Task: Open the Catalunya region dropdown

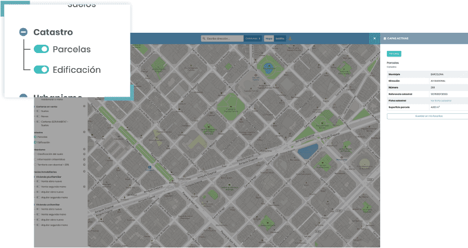Action: (x=253, y=38)
